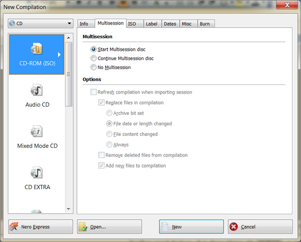301x242 pixels.
Task: Click the disc icon in the CD dropdown
Action: (x=12, y=24)
